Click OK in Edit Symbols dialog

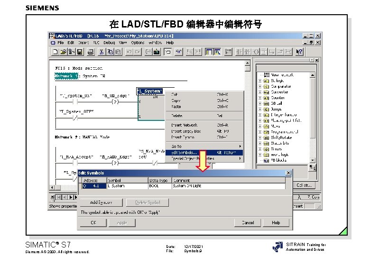tap(93, 223)
